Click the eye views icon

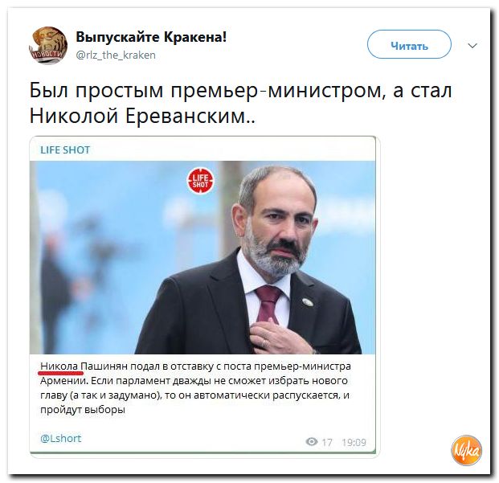click(312, 442)
